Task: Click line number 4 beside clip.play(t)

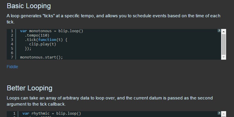Action: (x=12, y=44)
